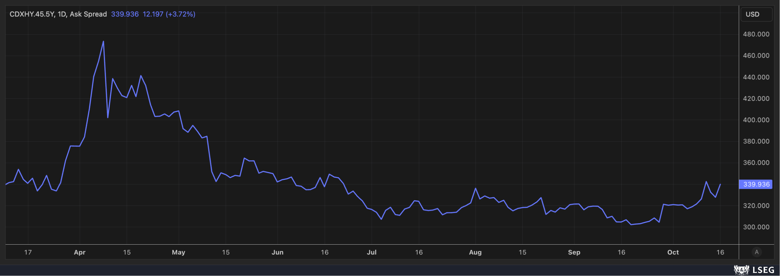
Task: Select the Jun label on time axis
Action: pyautogui.click(x=277, y=252)
